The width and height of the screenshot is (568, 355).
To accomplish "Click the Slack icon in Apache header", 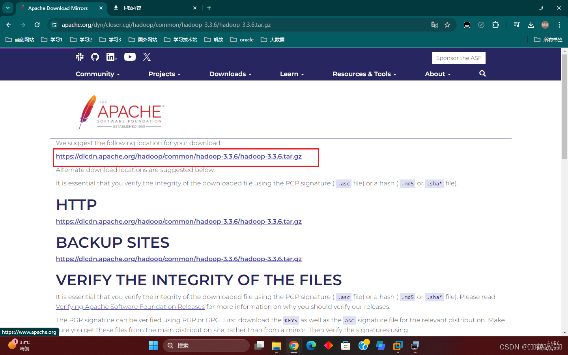I will coord(80,57).
